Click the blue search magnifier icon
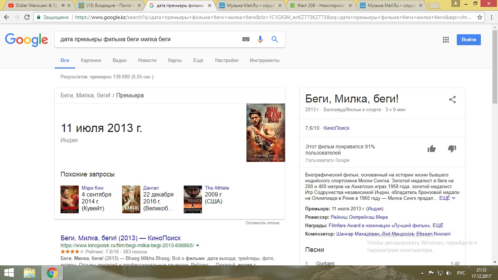 [275, 39]
